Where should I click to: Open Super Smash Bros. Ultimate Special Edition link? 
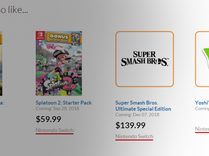click(143, 106)
